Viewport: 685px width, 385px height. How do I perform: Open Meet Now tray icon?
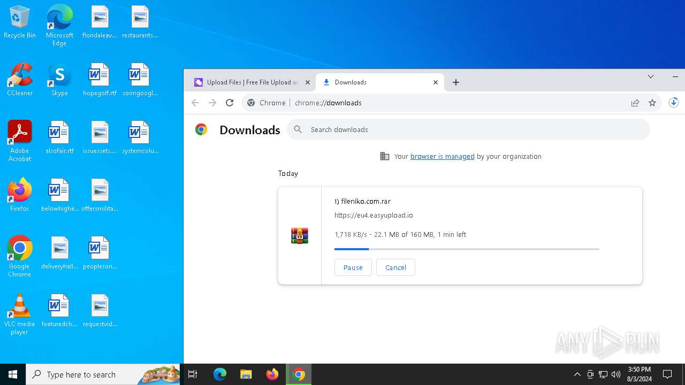click(x=590, y=374)
